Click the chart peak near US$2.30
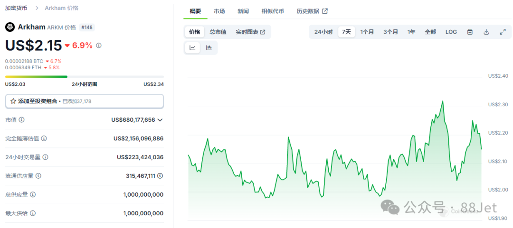 click(x=443, y=101)
